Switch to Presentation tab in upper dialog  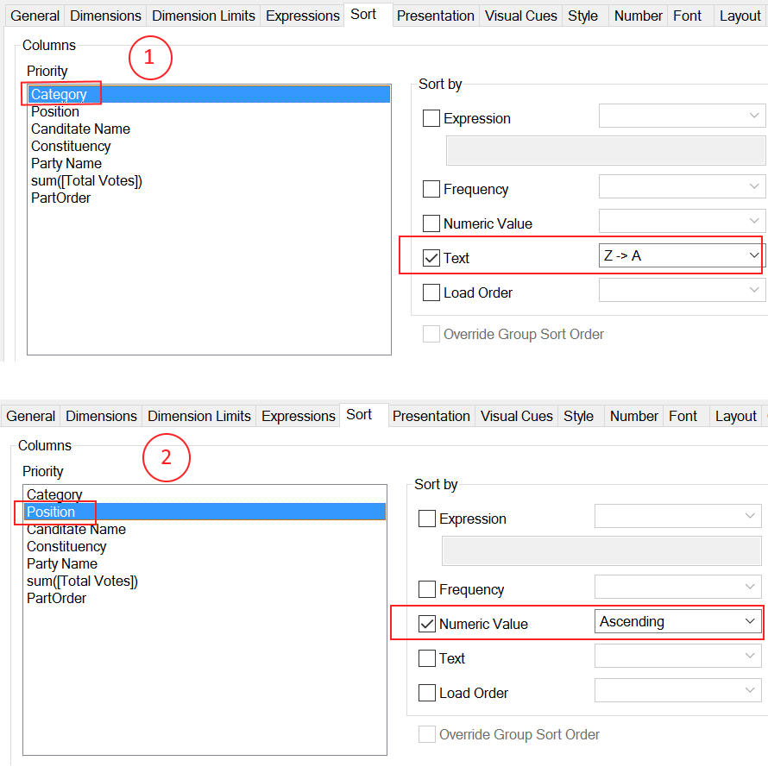(x=435, y=16)
